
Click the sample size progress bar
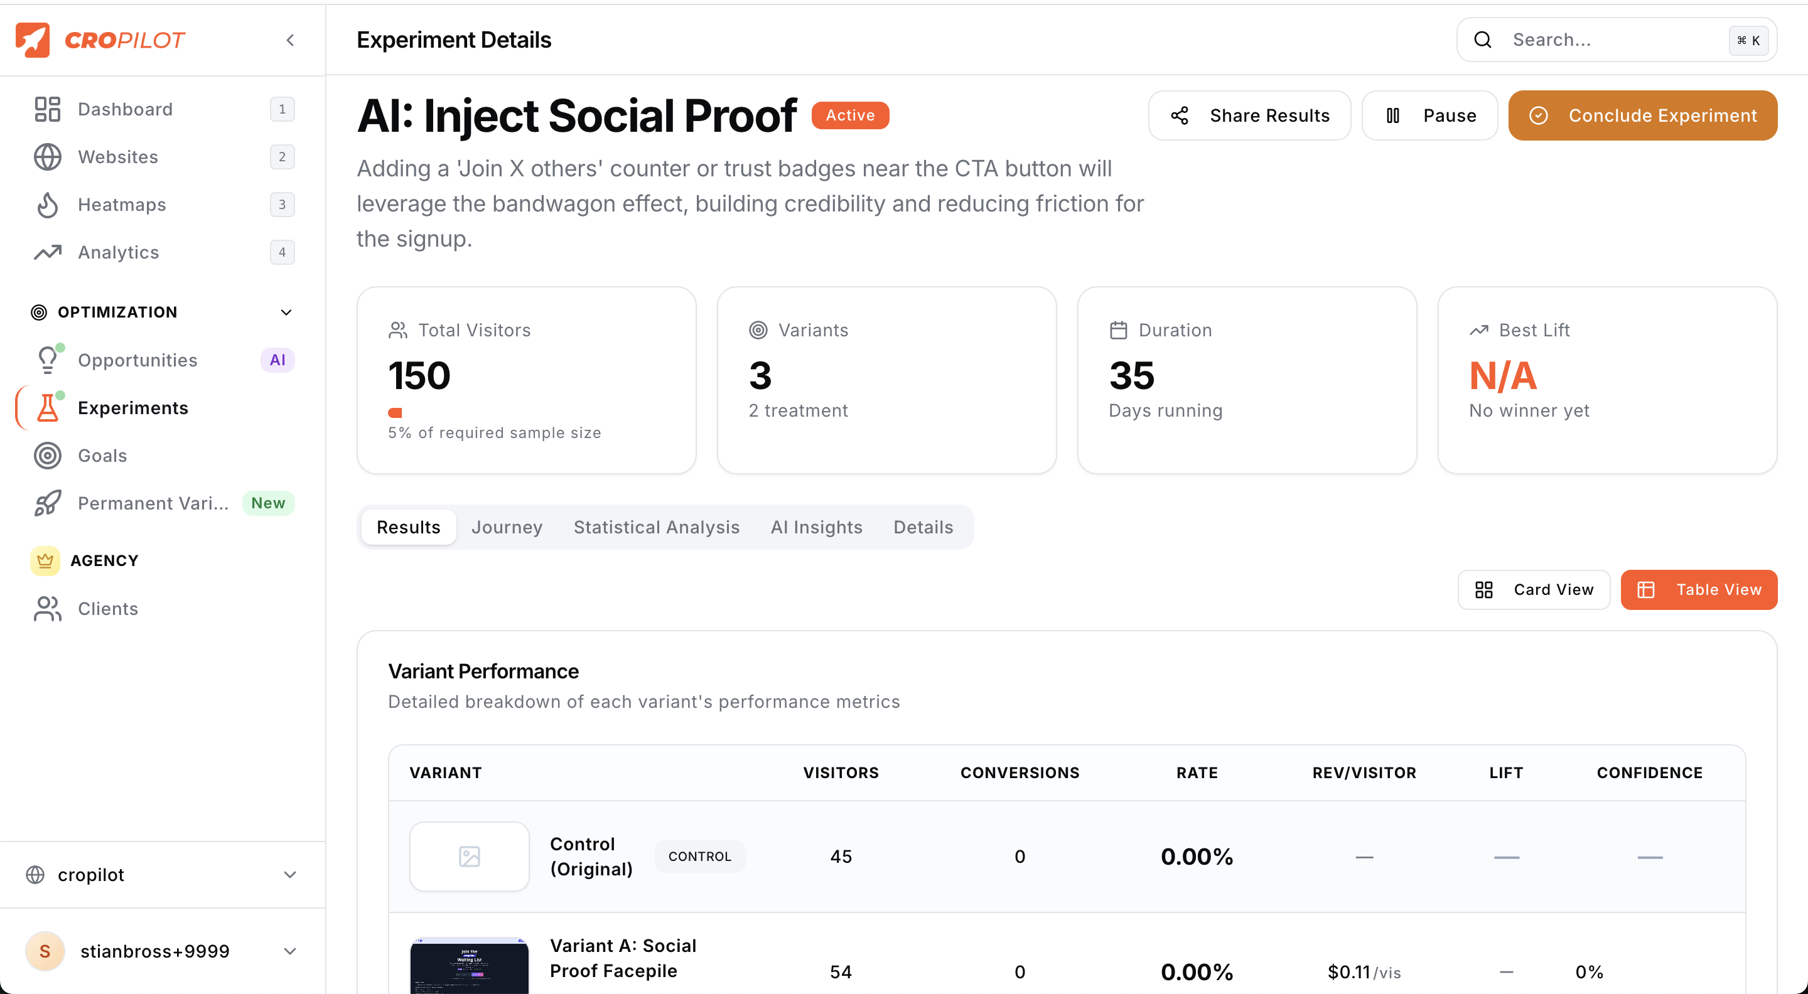tap(395, 413)
